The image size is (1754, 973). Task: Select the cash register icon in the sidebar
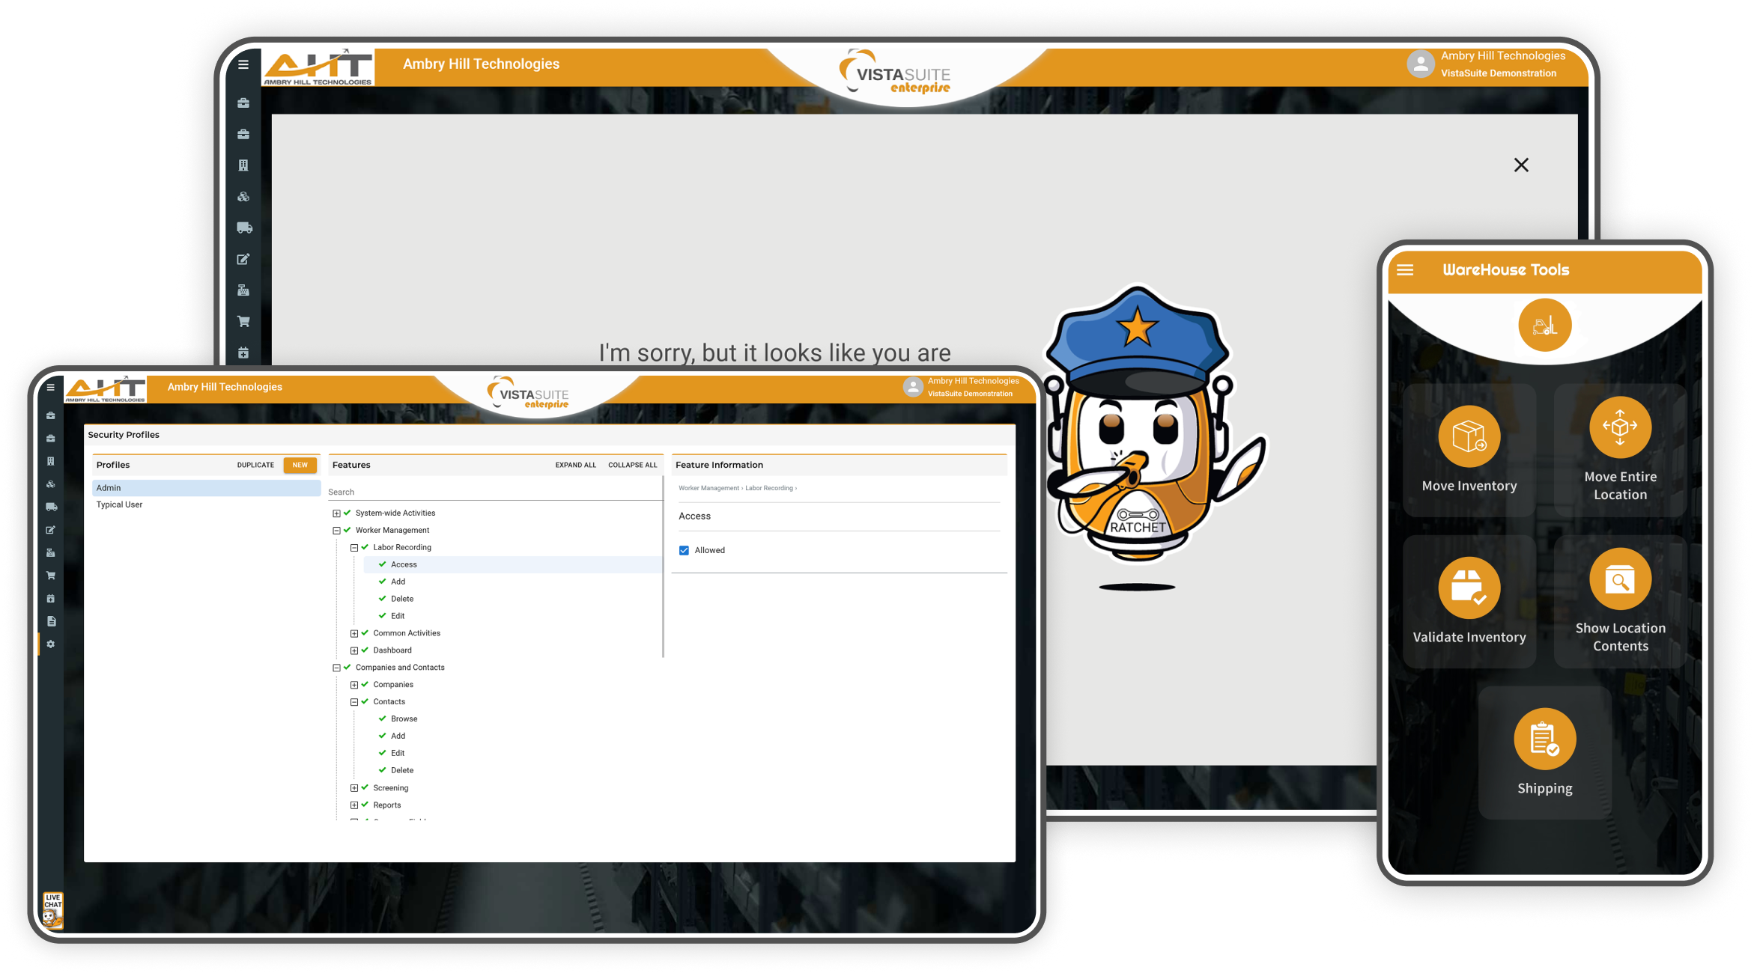51,554
